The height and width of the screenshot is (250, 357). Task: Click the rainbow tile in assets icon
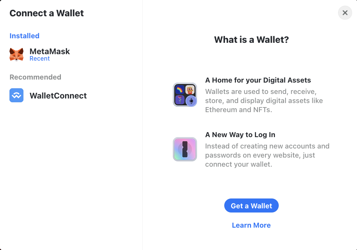tap(180, 90)
